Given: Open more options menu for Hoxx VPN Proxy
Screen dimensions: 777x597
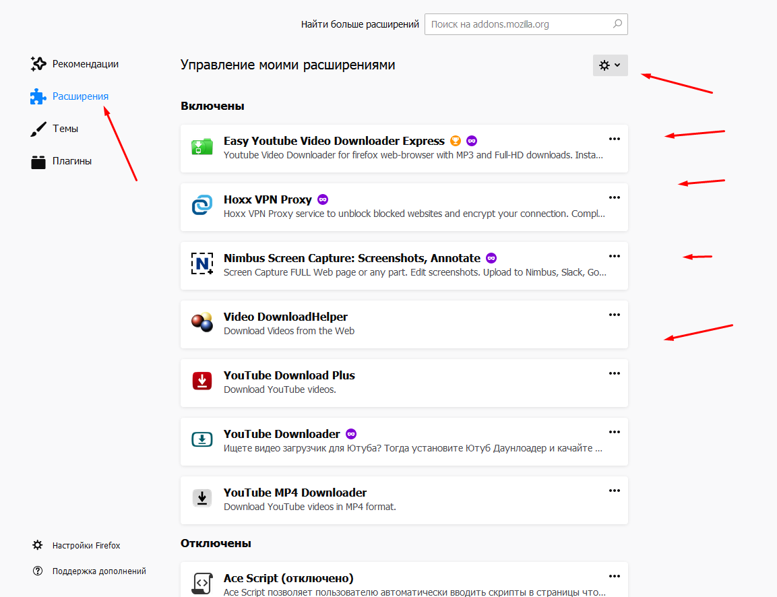Looking at the screenshot, I should point(615,197).
